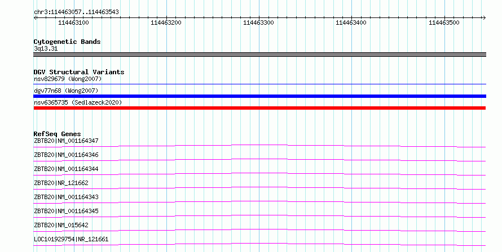Click ruler position 114463500
This screenshot has height=252, width=502.
444,22
